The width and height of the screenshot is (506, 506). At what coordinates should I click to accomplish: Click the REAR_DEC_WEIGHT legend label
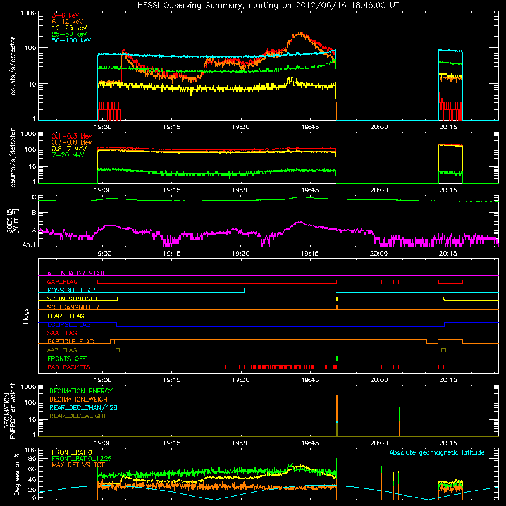[78, 416]
